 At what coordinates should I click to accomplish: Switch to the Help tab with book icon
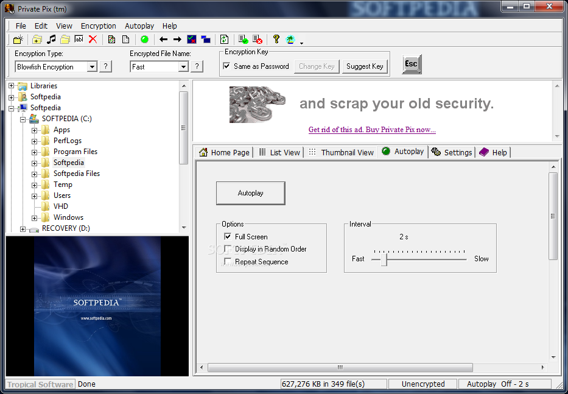click(493, 153)
